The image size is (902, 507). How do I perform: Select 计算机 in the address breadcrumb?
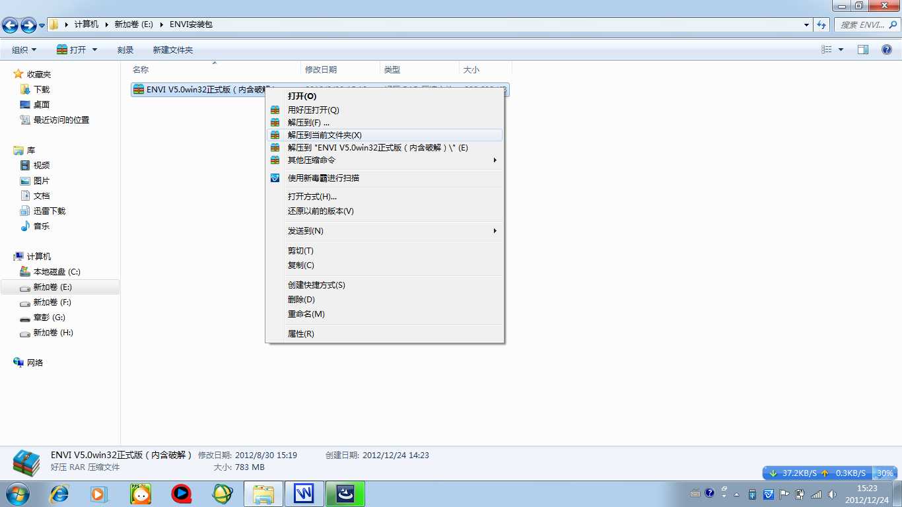pyautogui.click(x=86, y=24)
